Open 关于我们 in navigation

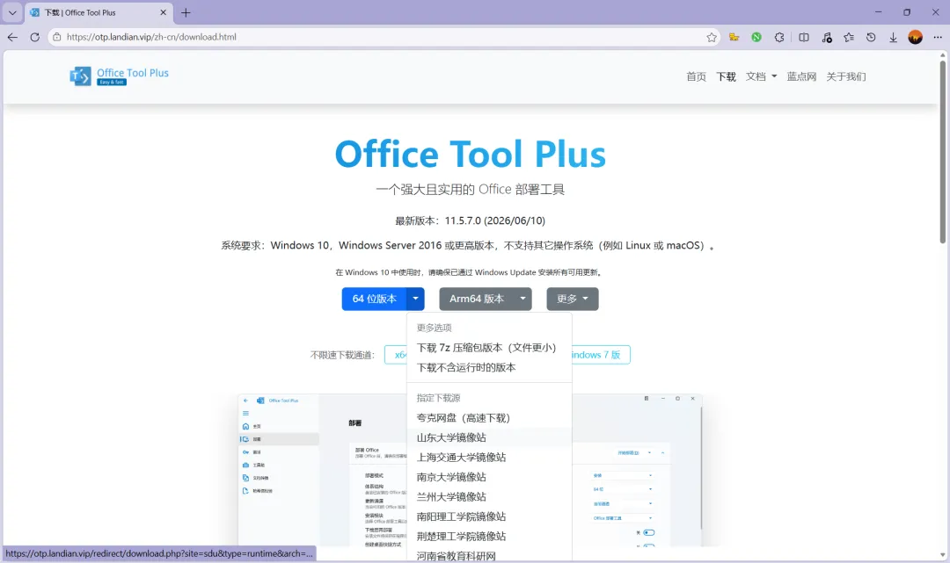coord(846,76)
